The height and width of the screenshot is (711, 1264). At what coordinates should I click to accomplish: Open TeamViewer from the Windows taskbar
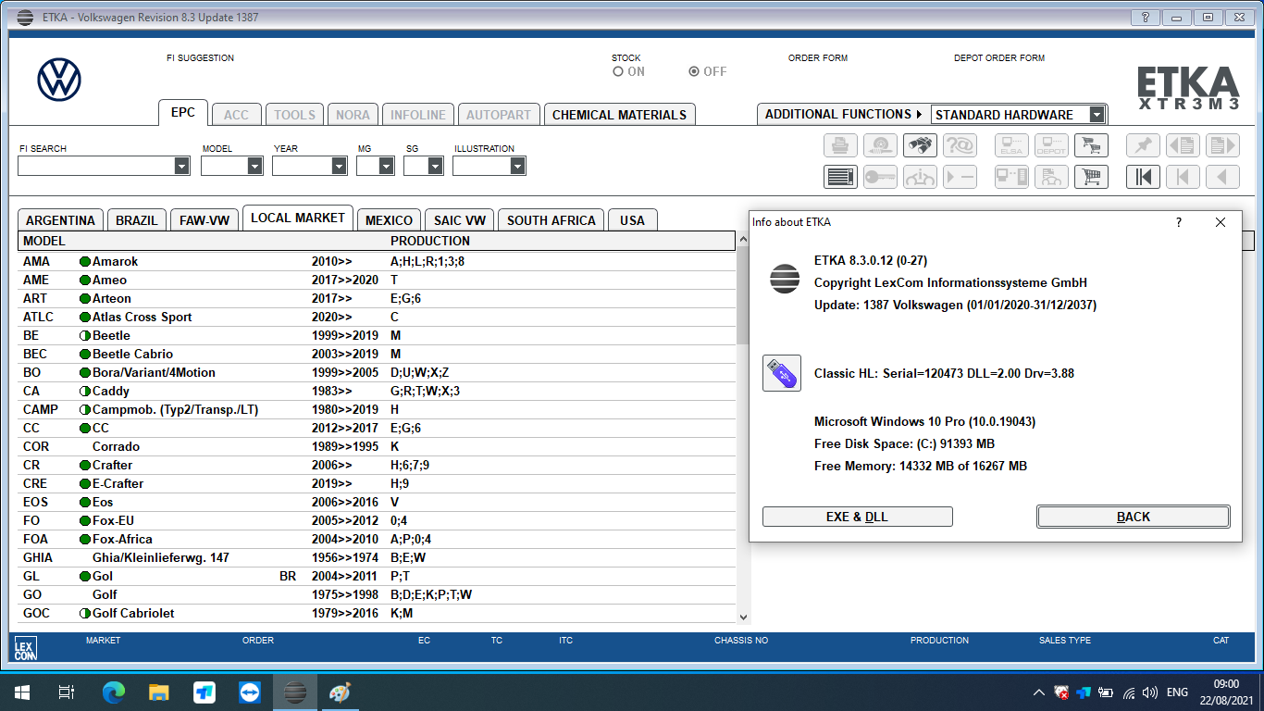(x=250, y=692)
